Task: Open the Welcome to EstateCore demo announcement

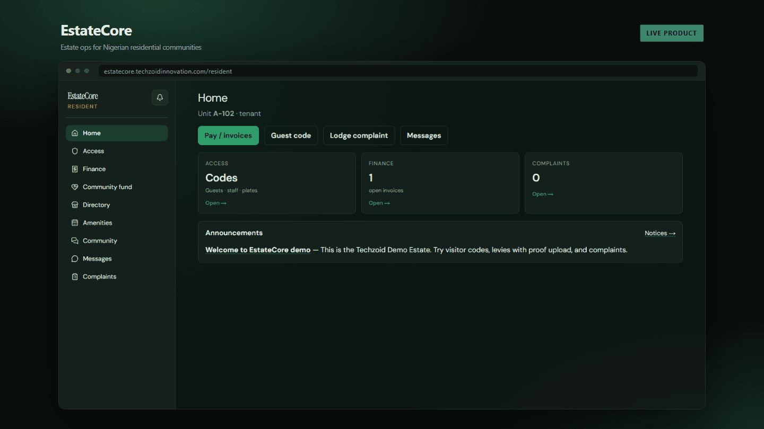Action: [x=258, y=250]
